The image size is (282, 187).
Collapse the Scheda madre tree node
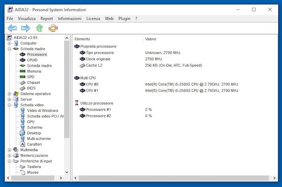click(9, 49)
